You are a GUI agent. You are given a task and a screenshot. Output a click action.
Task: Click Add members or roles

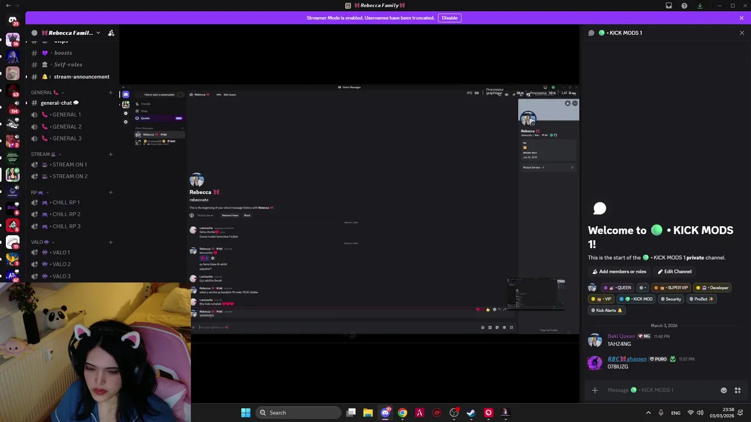(x=618, y=271)
